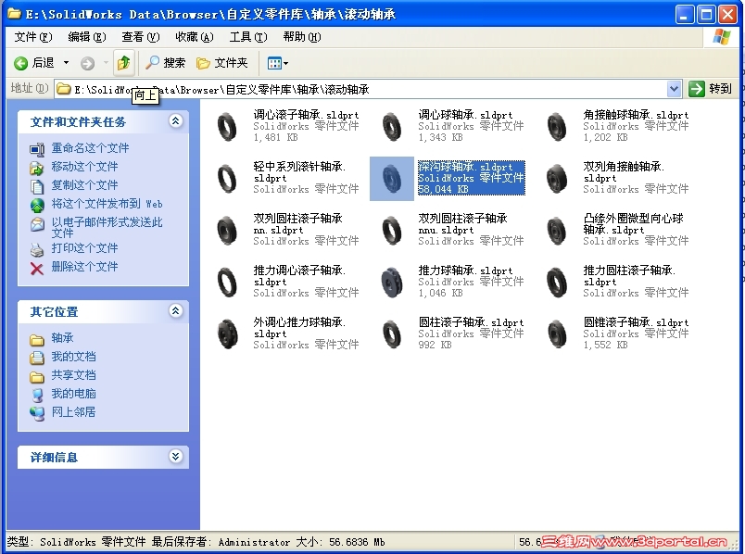Select 推力调心滚子轴承.sldprt thumbnail
Viewport: 745px width, 554px height.
coord(227,283)
